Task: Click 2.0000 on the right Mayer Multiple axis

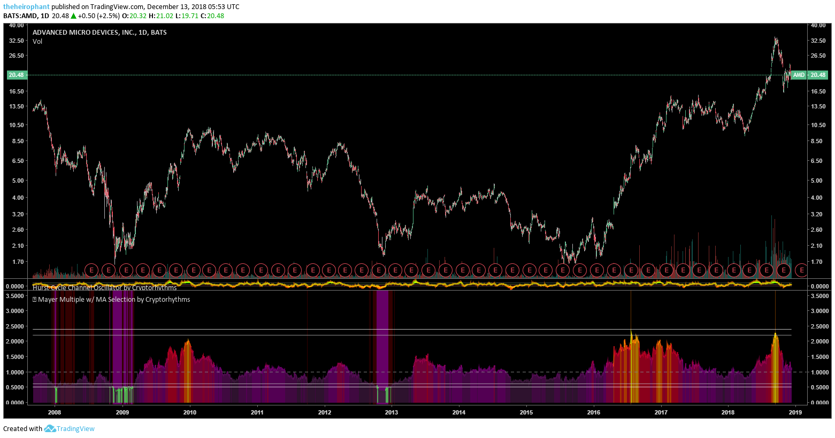Action: pos(819,341)
